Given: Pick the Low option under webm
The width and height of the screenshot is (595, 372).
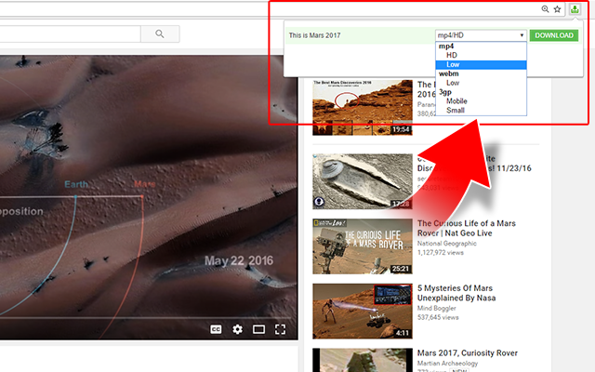Looking at the screenshot, I should pyautogui.click(x=481, y=83).
